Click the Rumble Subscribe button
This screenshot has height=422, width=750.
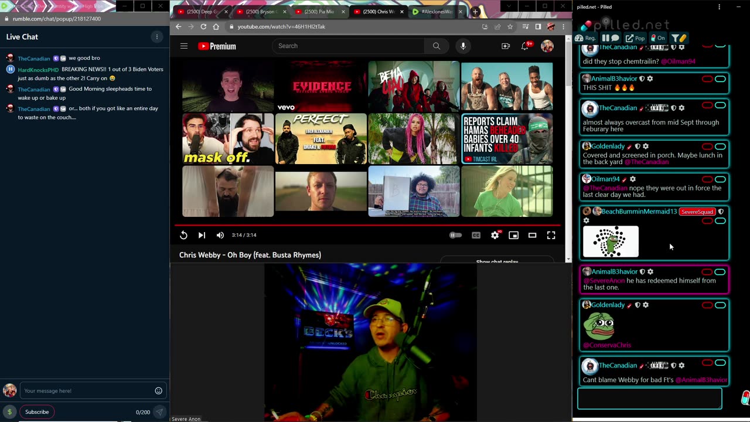point(37,412)
